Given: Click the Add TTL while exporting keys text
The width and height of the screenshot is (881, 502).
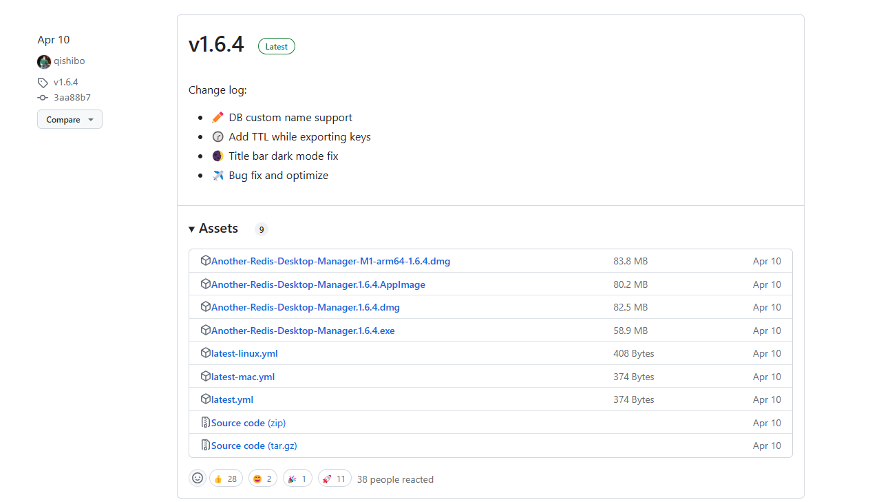Looking at the screenshot, I should (300, 137).
